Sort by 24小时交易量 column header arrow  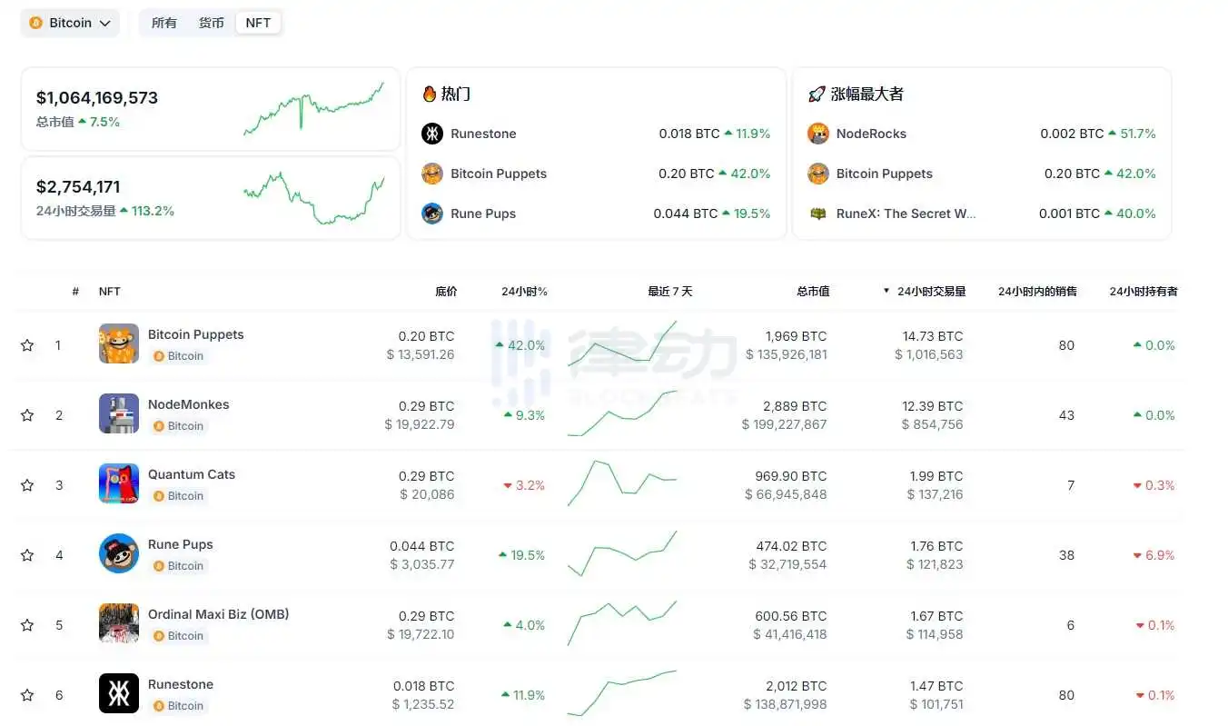pyautogui.click(x=886, y=292)
